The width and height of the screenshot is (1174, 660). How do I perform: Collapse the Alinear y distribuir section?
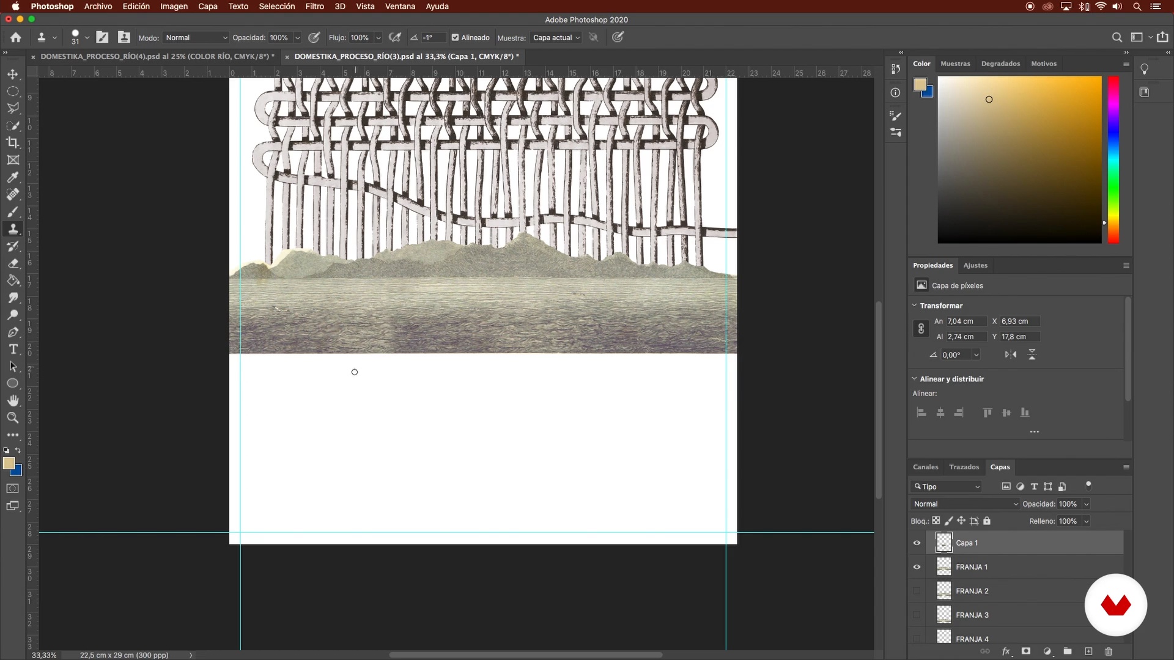[x=915, y=378]
